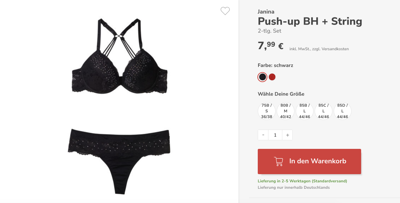Decrease quantity with the minus button
The width and height of the screenshot is (400, 203).
tap(263, 135)
